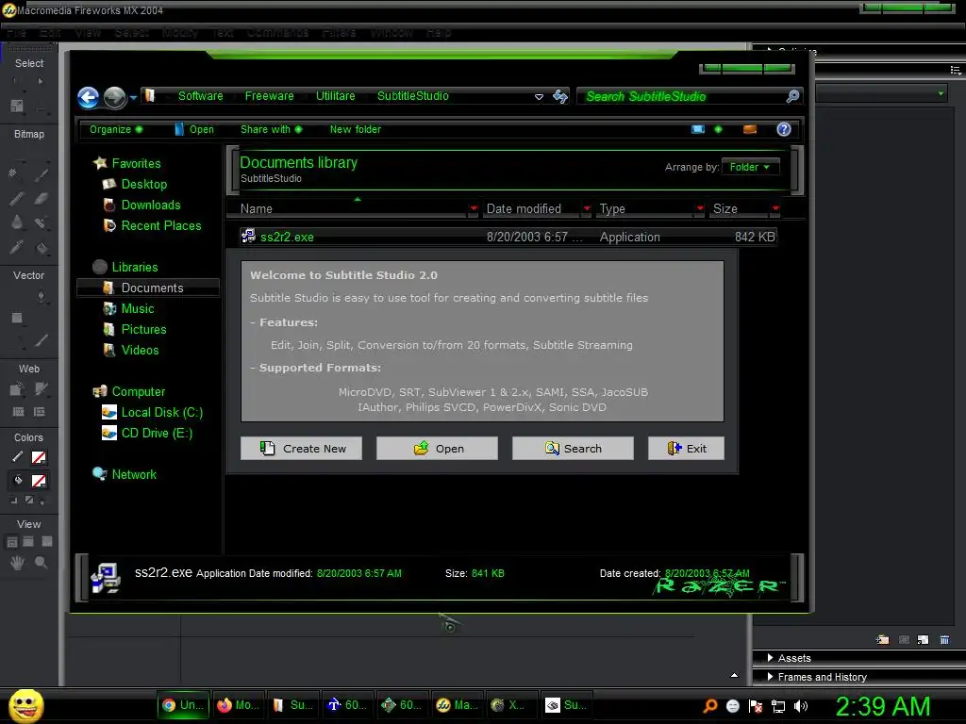
Task: Open the View menu
Action: point(88,33)
